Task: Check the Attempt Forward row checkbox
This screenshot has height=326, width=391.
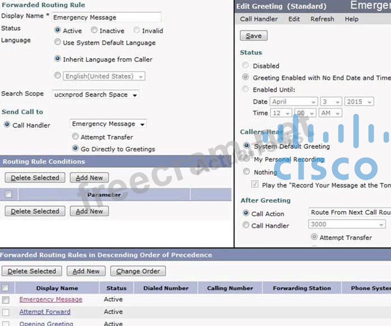Action: point(6,312)
